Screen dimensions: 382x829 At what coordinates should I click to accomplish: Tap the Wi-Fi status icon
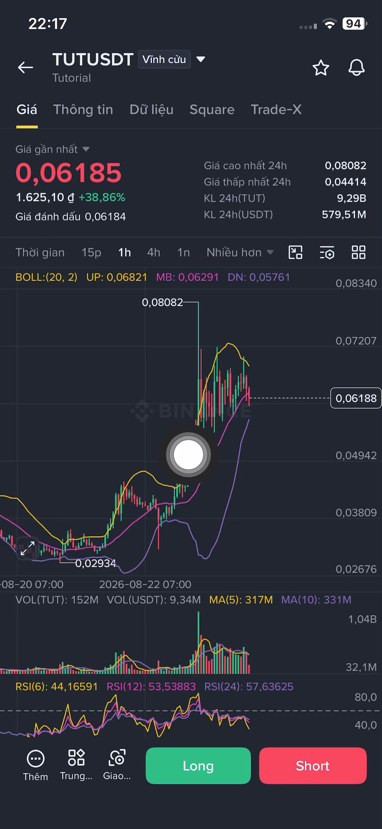point(330,24)
